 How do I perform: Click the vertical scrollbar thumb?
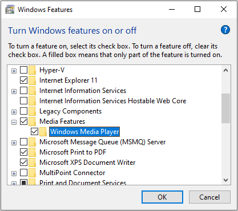click(226, 108)
